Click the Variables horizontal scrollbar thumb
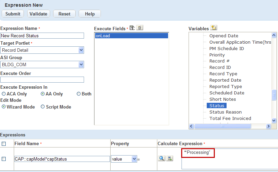278x172 pixels. pos(223,126)
